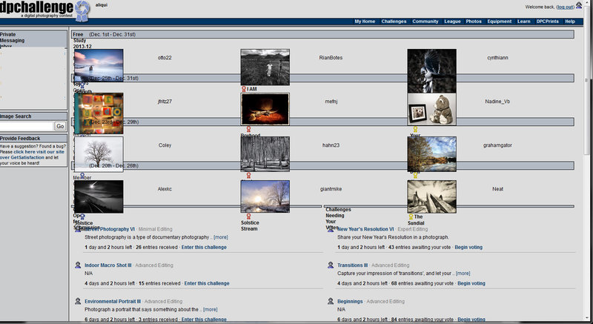Open New Year's Resolution VI challenge

[365, 229]
